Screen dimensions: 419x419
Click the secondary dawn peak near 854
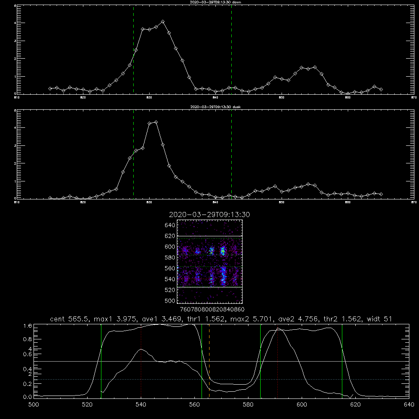[x=315, y=67]
